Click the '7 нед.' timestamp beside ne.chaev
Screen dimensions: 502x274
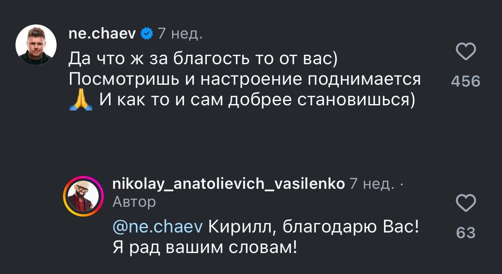[x=180, y=33]
